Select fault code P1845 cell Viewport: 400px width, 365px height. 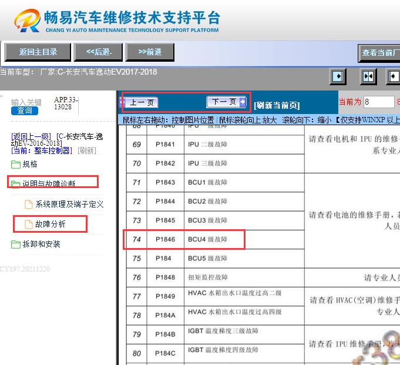[165, 220]
